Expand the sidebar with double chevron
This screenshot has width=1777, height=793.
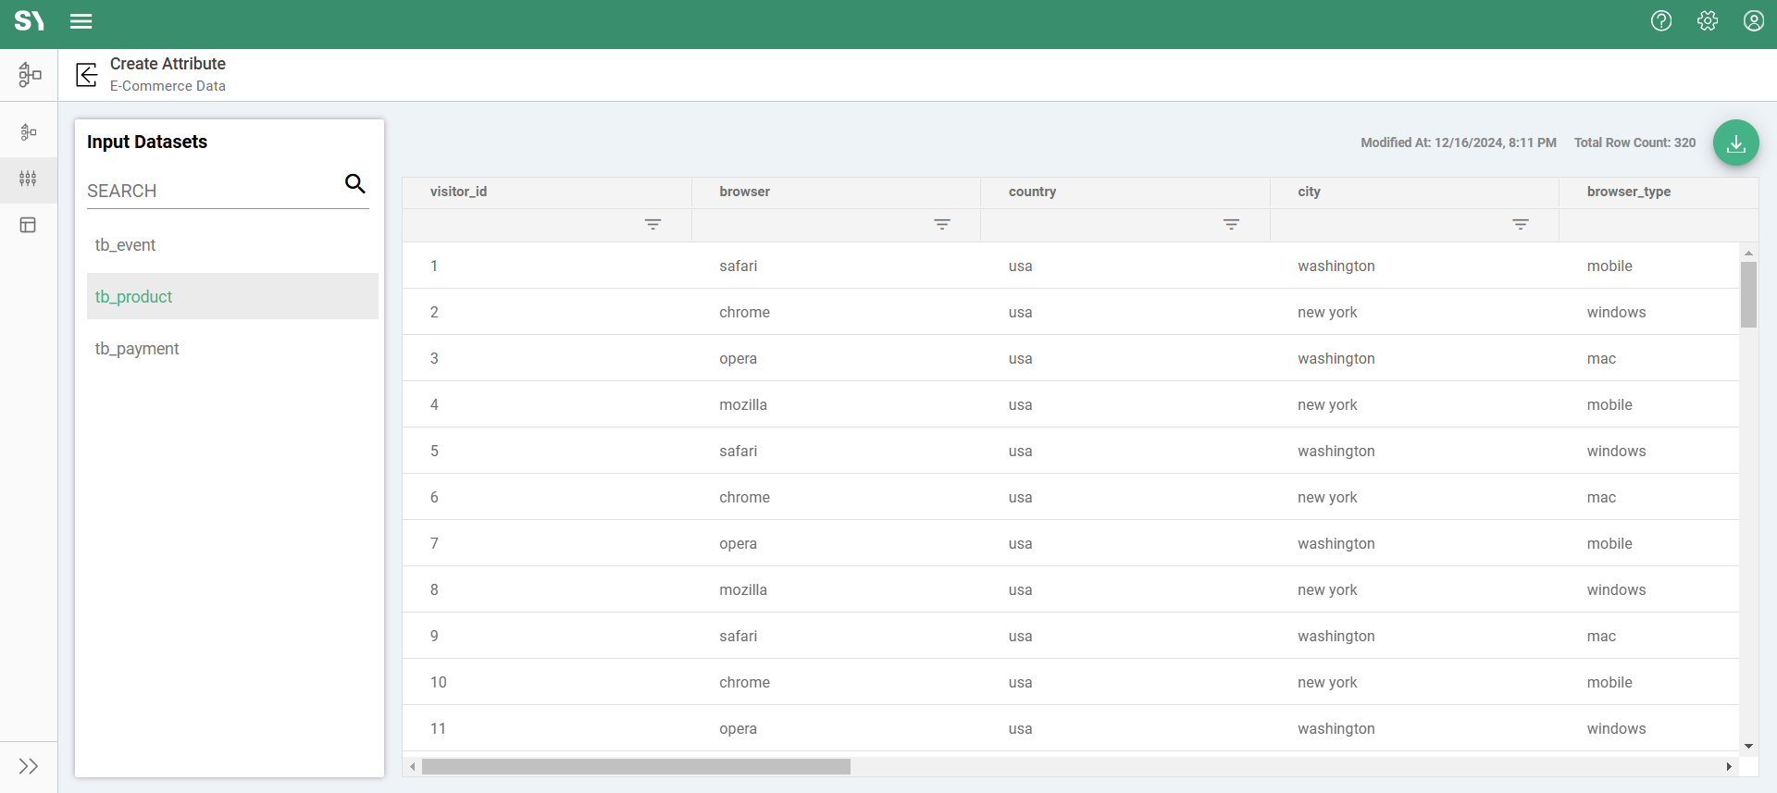coord(28,766)
